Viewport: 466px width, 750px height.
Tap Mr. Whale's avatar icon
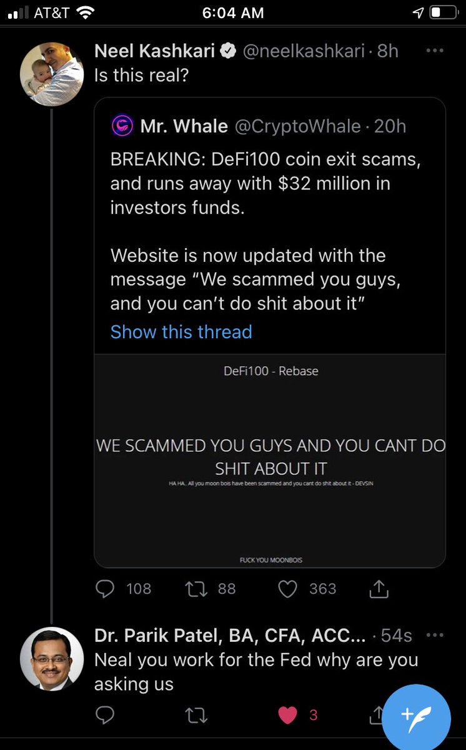point(122,126)
